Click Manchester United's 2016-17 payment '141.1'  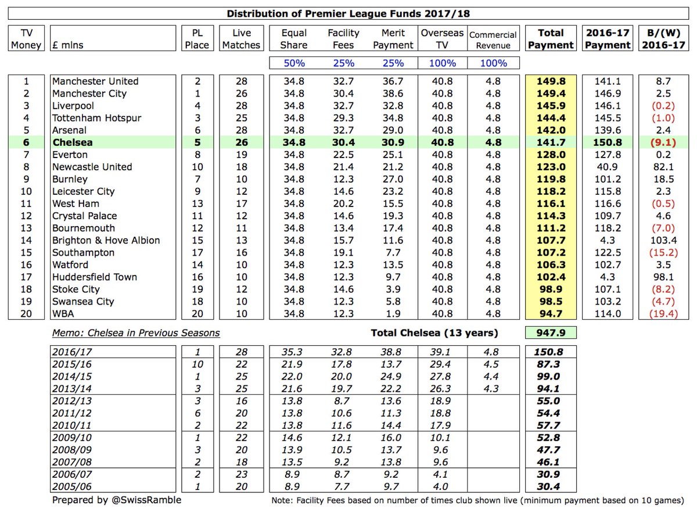pos(606,81)
